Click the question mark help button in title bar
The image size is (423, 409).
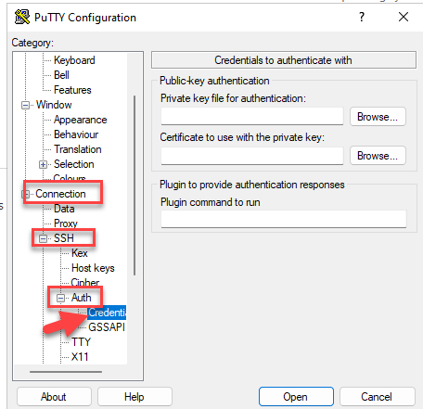(362, 17)
